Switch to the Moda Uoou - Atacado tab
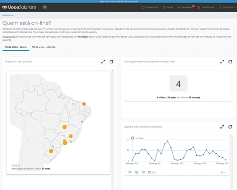 44,47
